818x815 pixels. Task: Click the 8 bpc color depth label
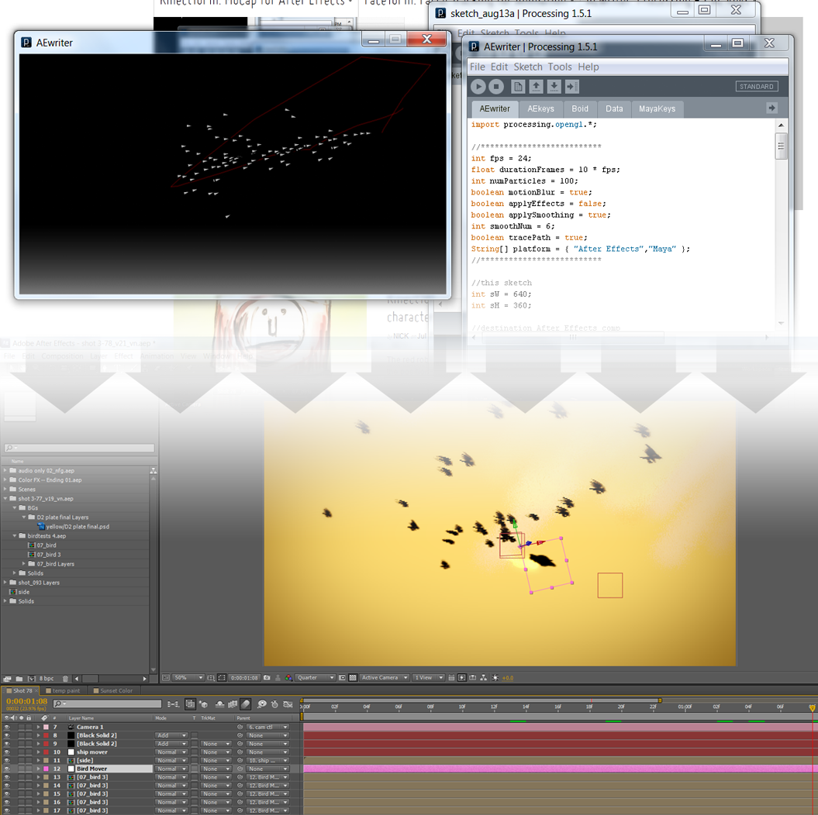pyautogui.click(x=47, y=679)
